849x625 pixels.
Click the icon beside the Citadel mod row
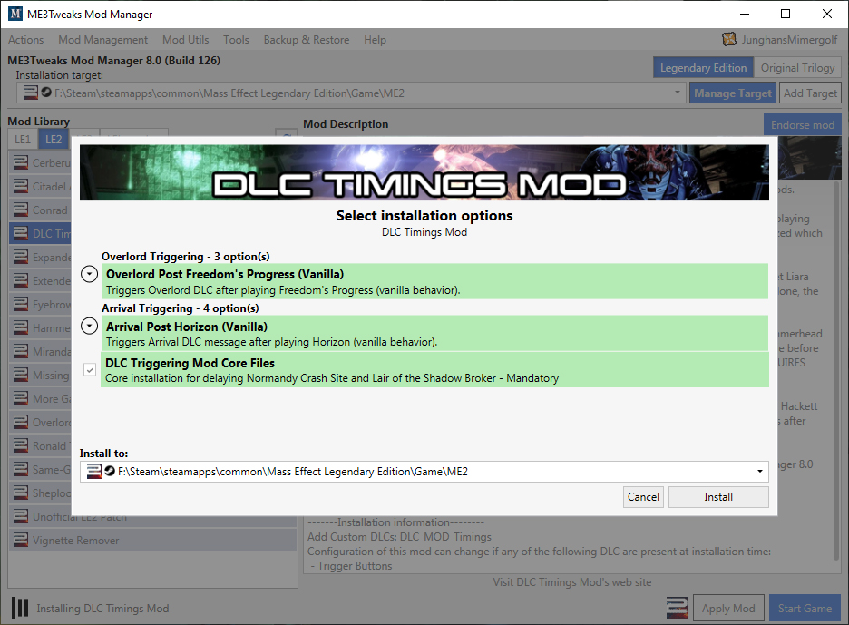(21, 186)
